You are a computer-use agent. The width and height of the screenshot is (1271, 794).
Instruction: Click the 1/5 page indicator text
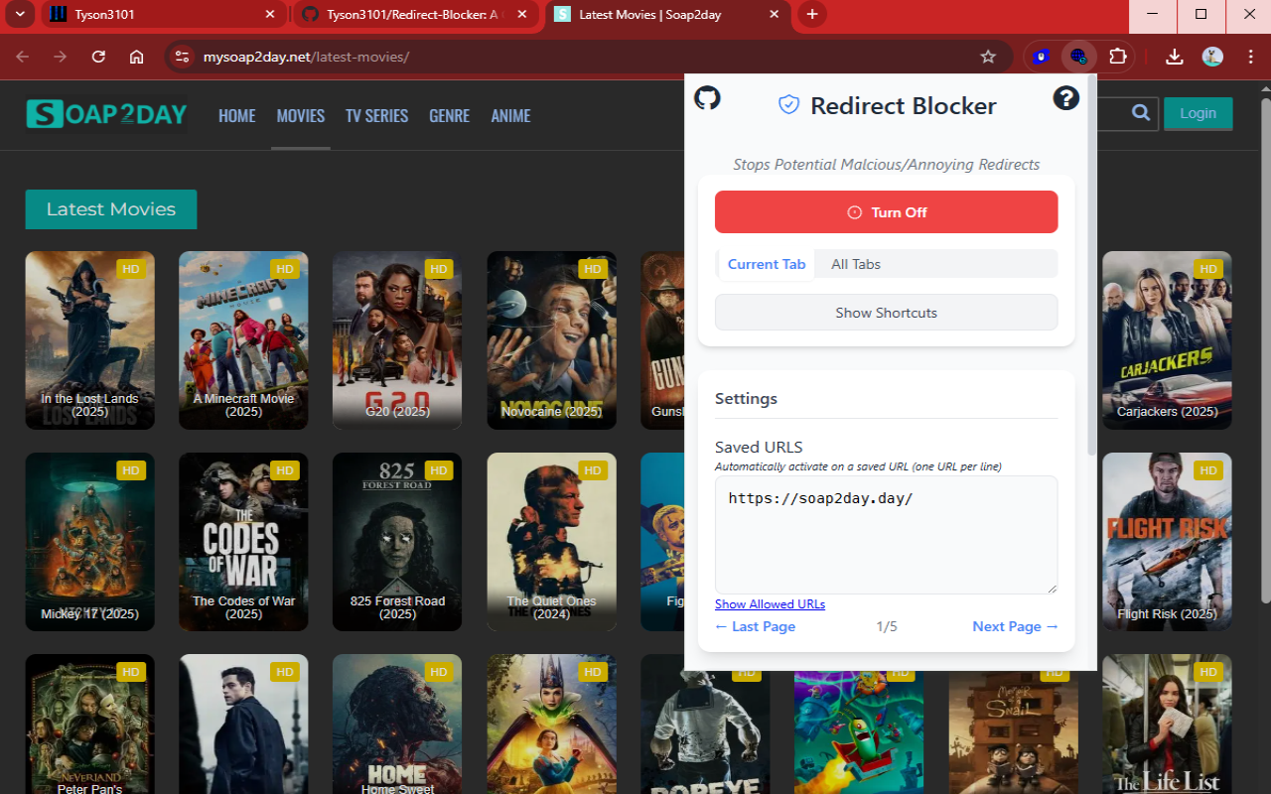click(x=886, y=626)
